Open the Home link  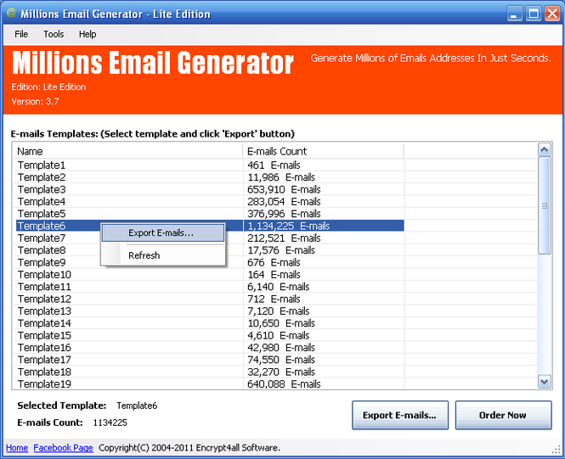pyautogui.click(x=17, y=448)
